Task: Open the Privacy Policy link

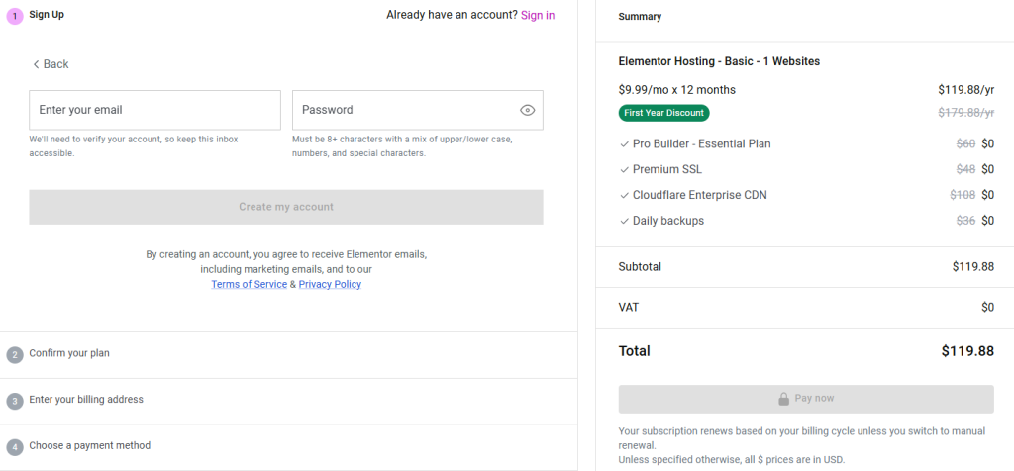Action: 330,284
